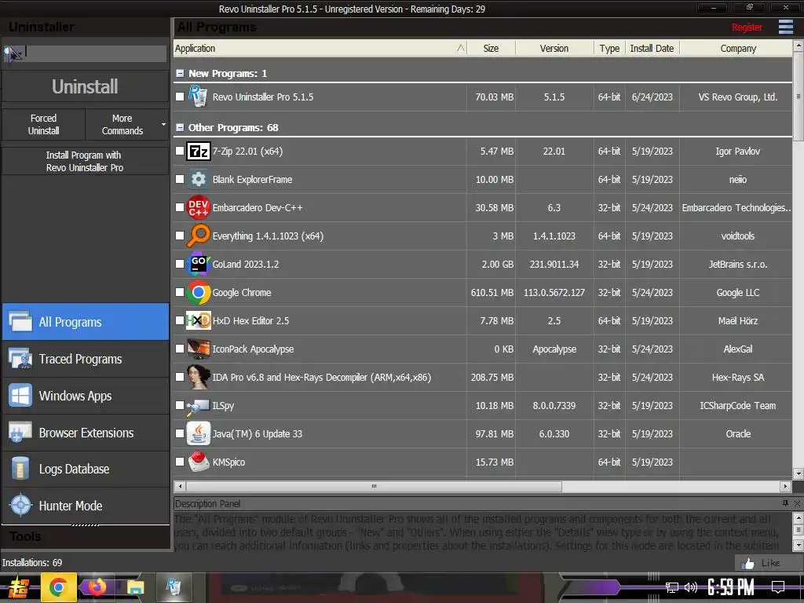Check the ILSpy checkbox

180,405
